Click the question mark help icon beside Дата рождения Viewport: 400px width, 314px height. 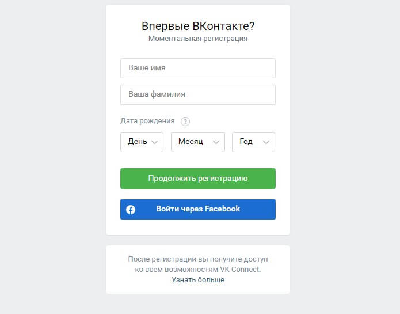click(x=185, y=121)
